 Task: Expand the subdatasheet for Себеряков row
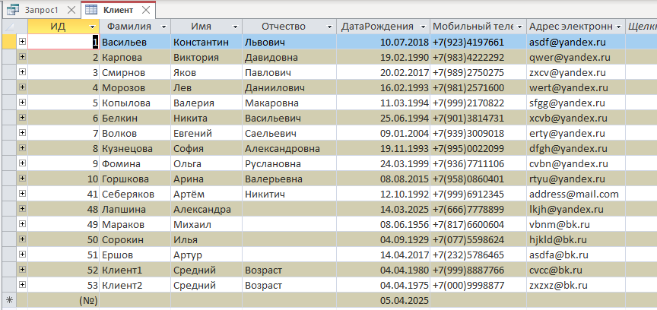click(x=22, y=194)
